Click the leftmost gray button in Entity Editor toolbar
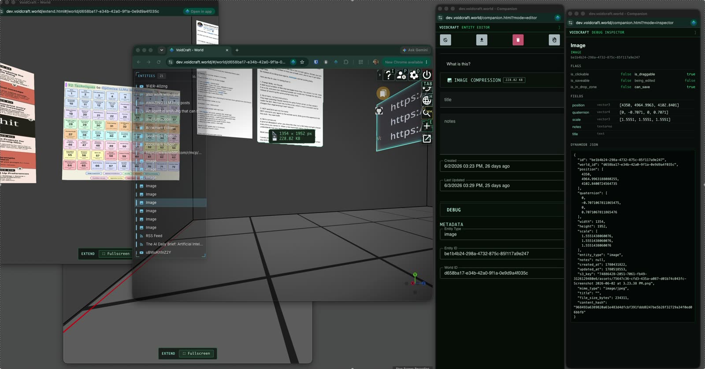The width and height of the screenshot is (705, 369). point(445,40)
